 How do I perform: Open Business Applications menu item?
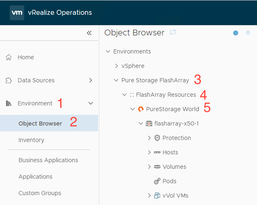click(48, 160)
